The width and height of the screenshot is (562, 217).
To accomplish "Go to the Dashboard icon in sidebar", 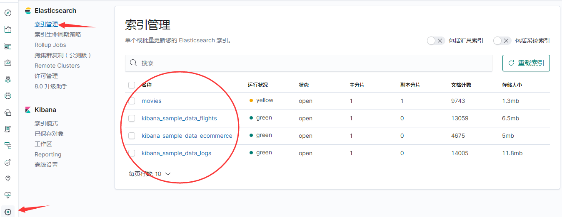I will [x=8, y=46].
